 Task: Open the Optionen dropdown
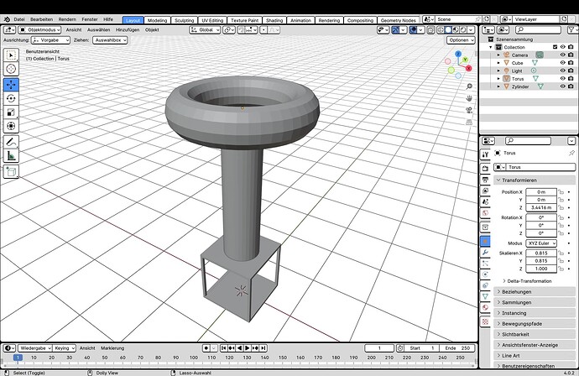[x=461, y=40]
